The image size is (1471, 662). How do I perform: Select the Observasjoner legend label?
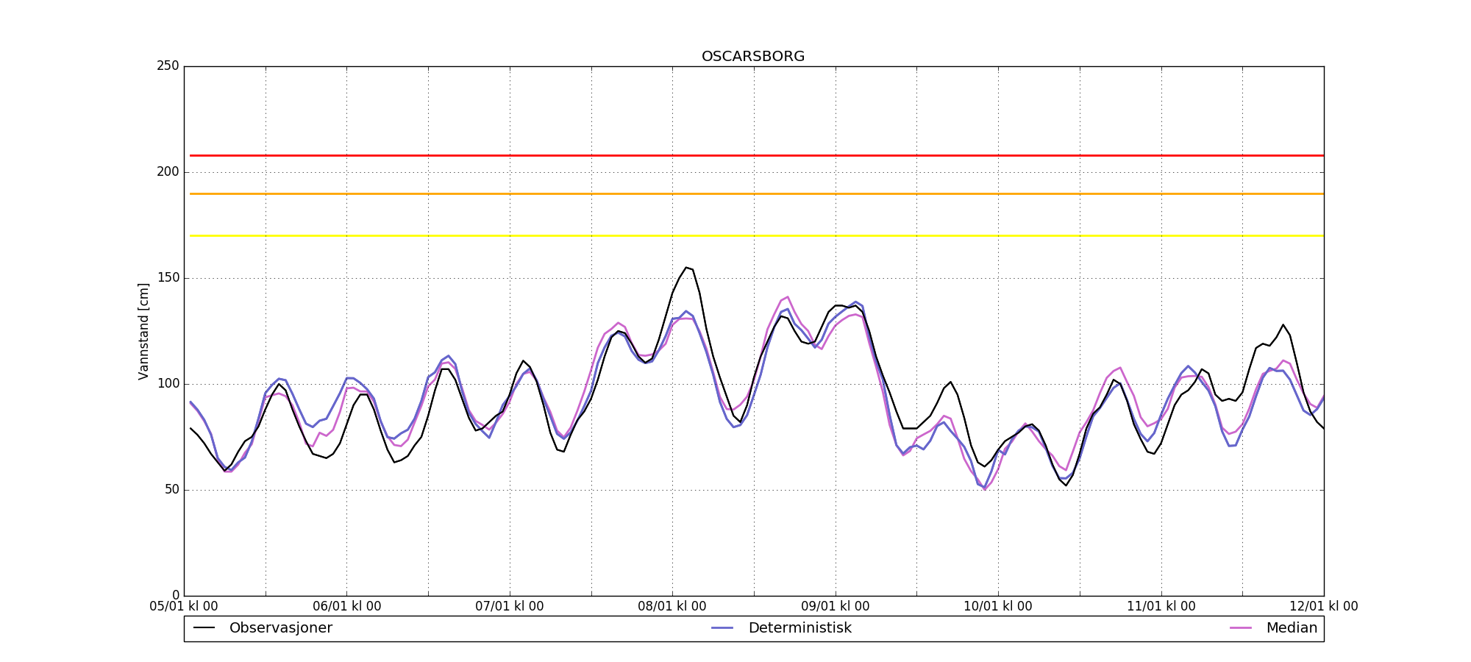pos(280,628)
